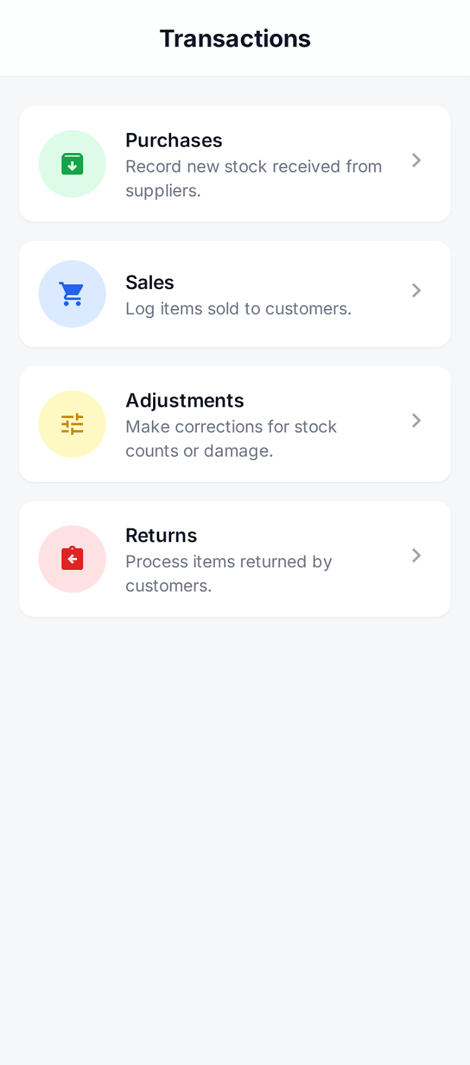
Task: Click the red Returns clipboard icon
Action: (72, 558)
